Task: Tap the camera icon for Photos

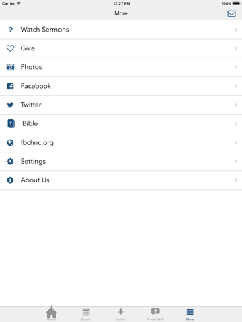Action: click(x=10, y=67)
